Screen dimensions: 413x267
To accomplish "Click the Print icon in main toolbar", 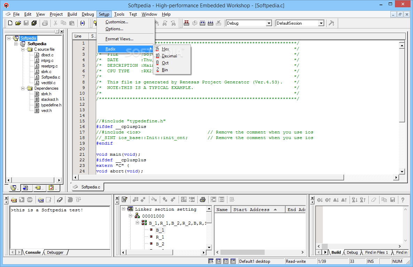I will [45, 23].
